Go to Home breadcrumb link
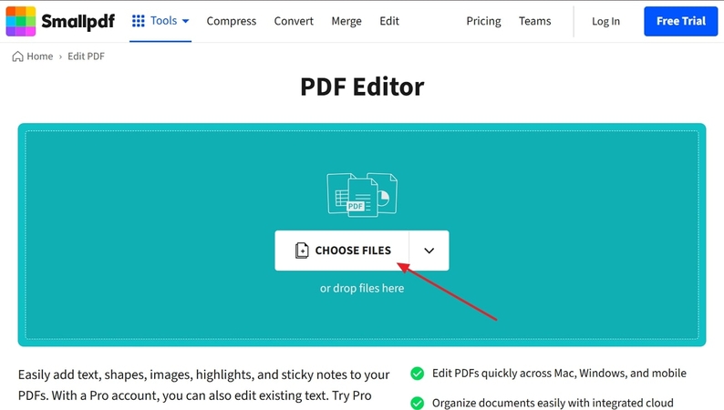Screen dimensions: 724x410 click(x=40, y=56)
